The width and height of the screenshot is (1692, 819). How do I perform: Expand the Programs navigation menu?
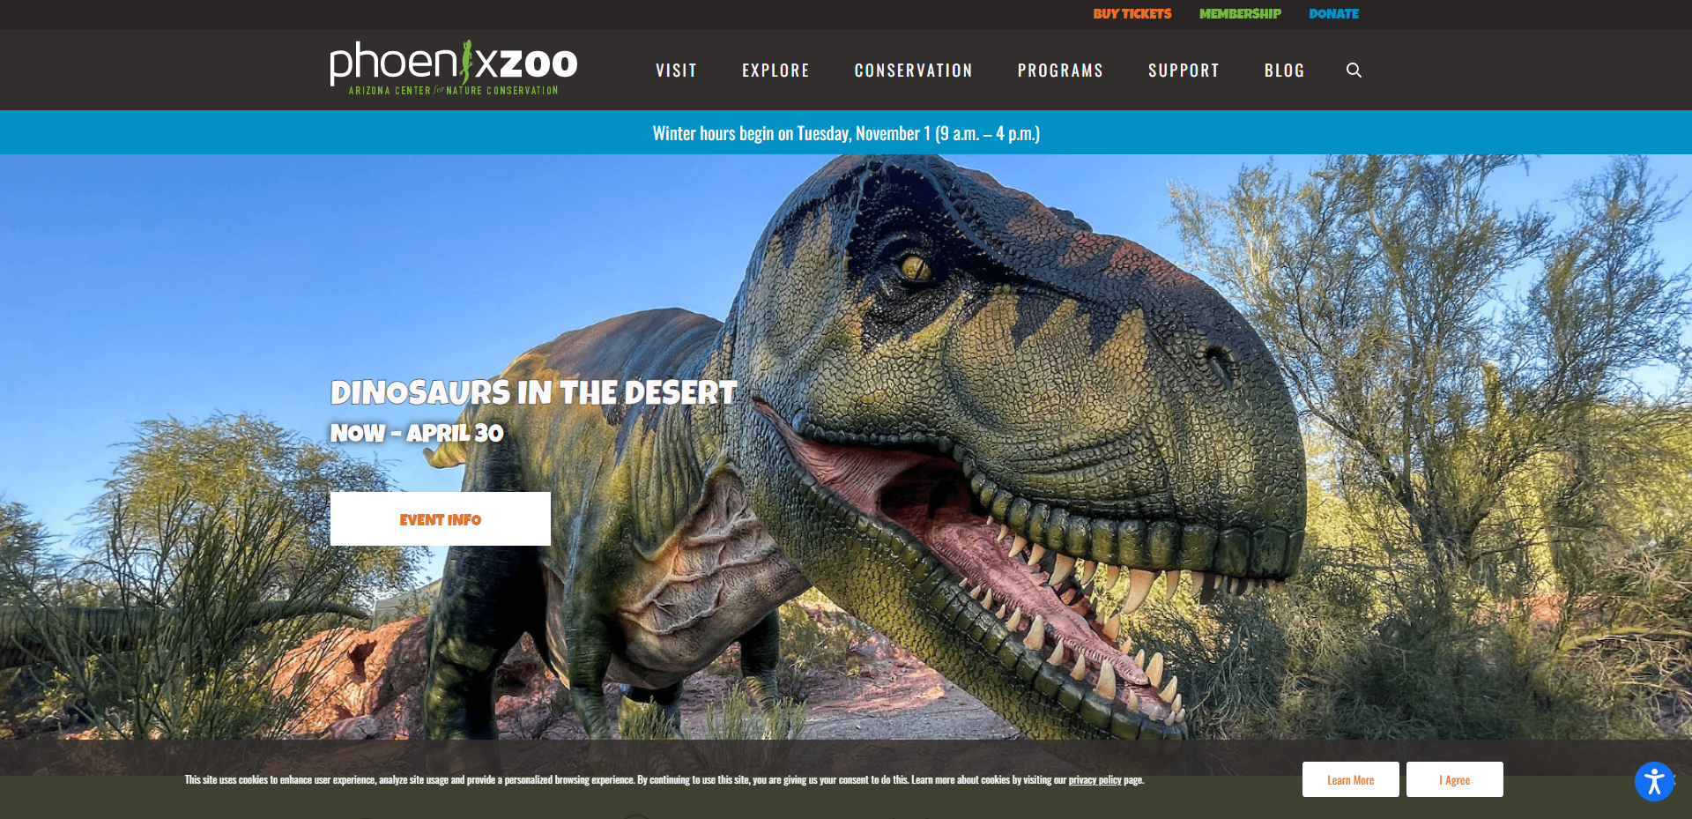[x=1060, y=71]
